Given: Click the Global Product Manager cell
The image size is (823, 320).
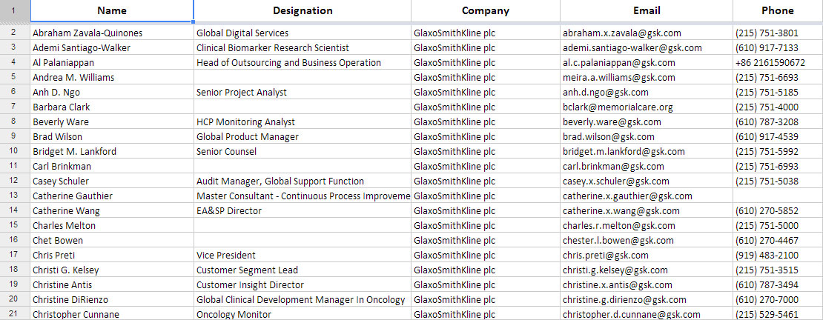Looking at the screenshot, I should tap(303, 137).
